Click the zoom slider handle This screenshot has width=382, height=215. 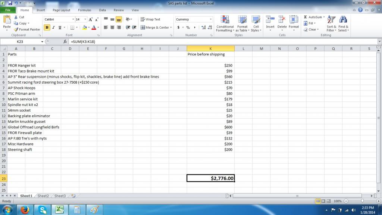point(362,201)
